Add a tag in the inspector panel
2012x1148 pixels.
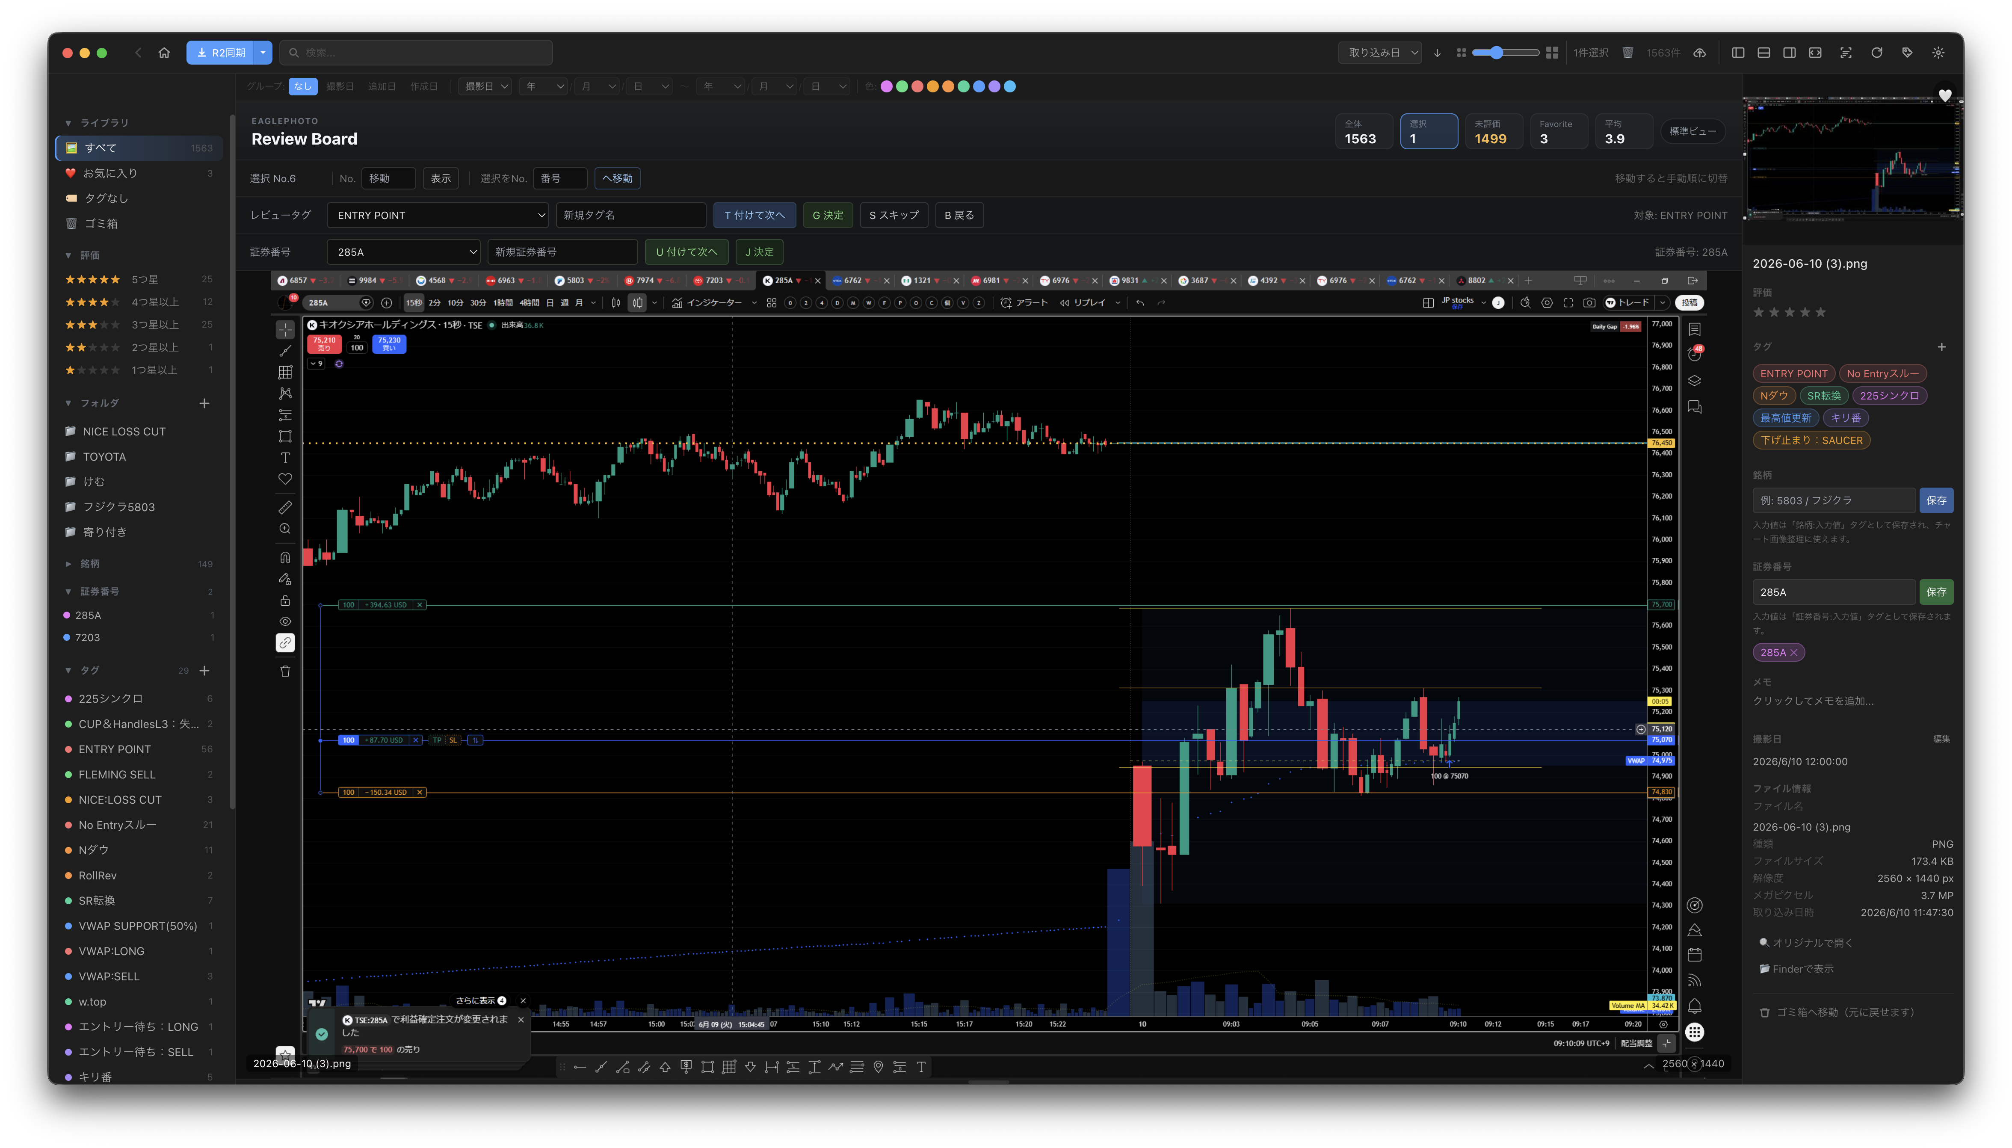click(x=1941, y=347)
